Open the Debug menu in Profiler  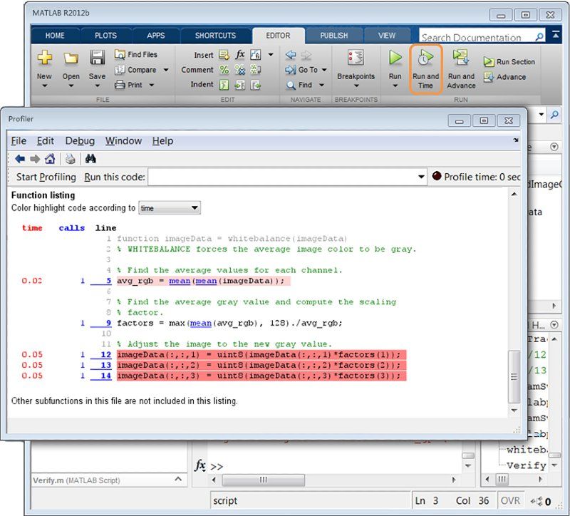80,140
